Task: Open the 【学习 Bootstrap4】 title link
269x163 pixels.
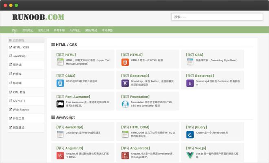Action: pos(200,76)
